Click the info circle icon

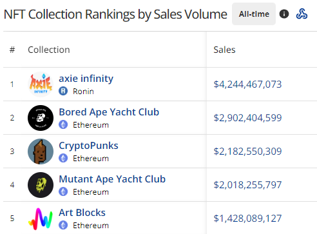284,14
